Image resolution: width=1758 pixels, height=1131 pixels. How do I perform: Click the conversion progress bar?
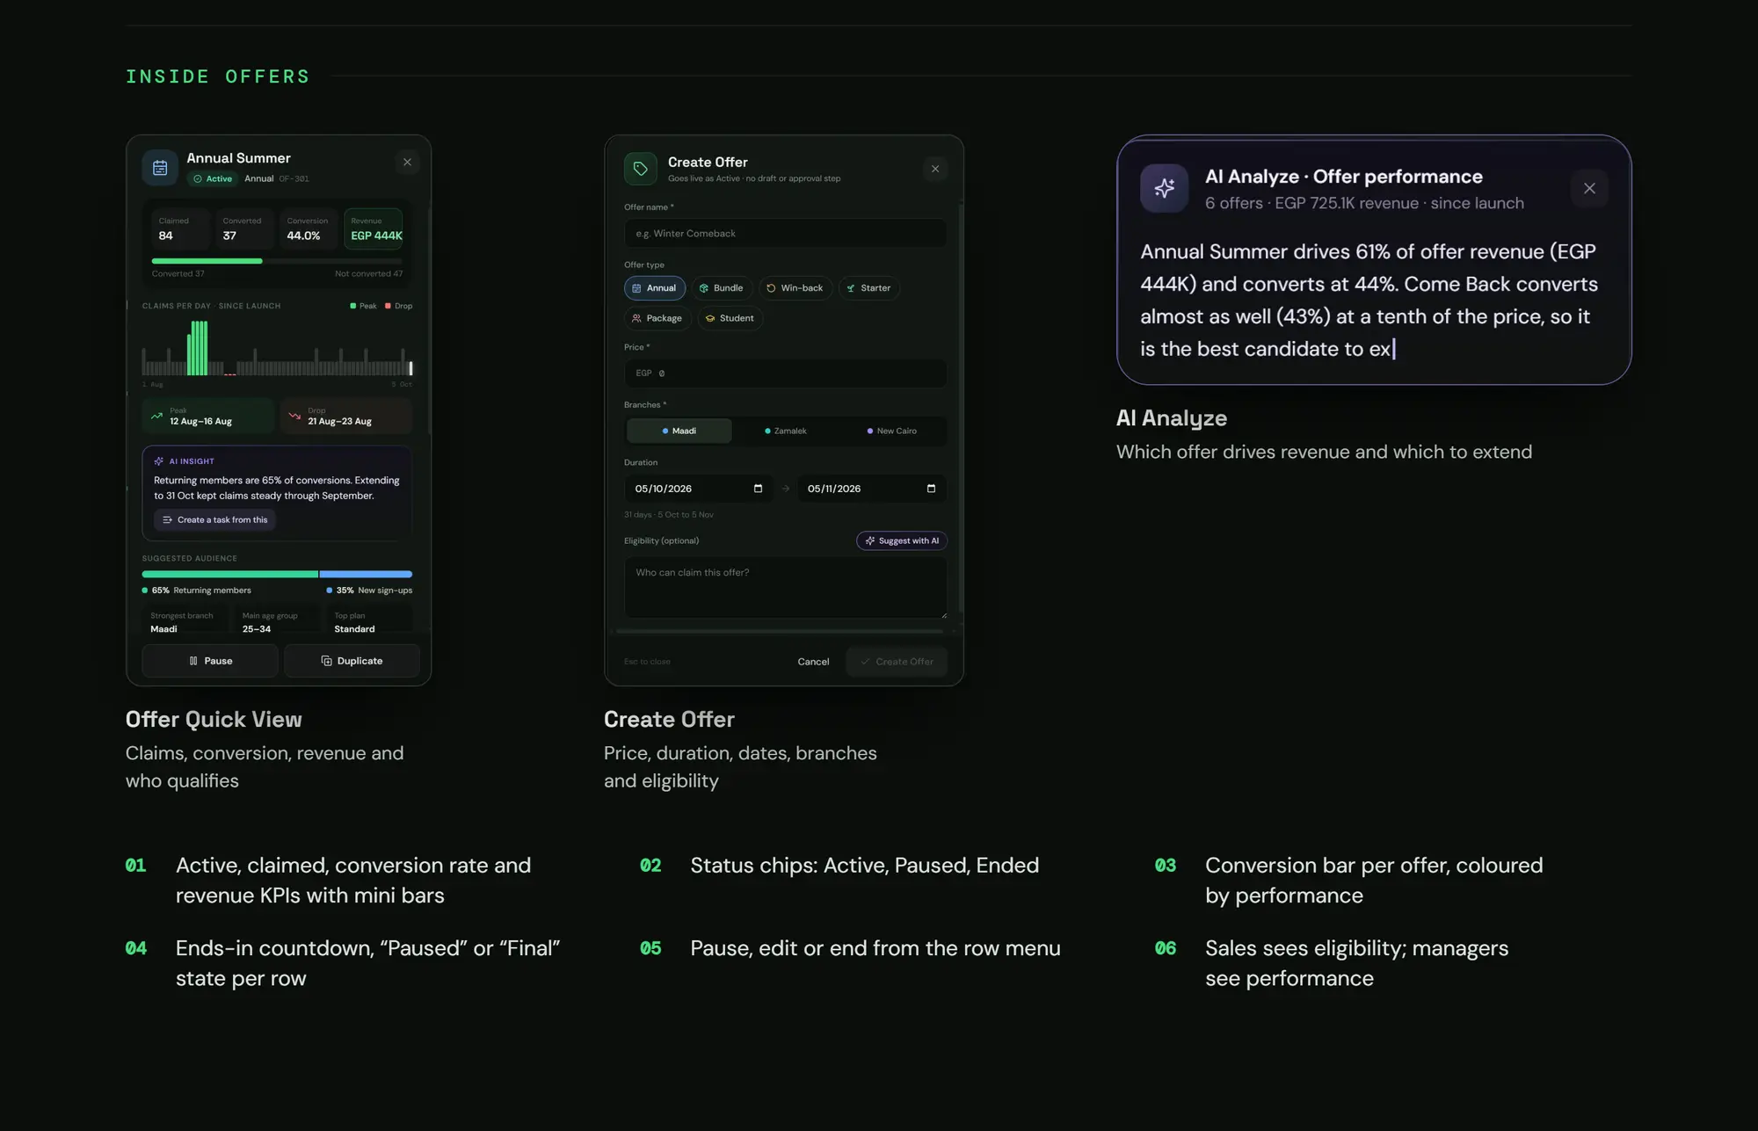[277, 261]
